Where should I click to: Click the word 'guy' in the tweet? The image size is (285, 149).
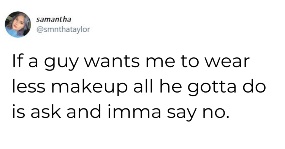[61, 63]
